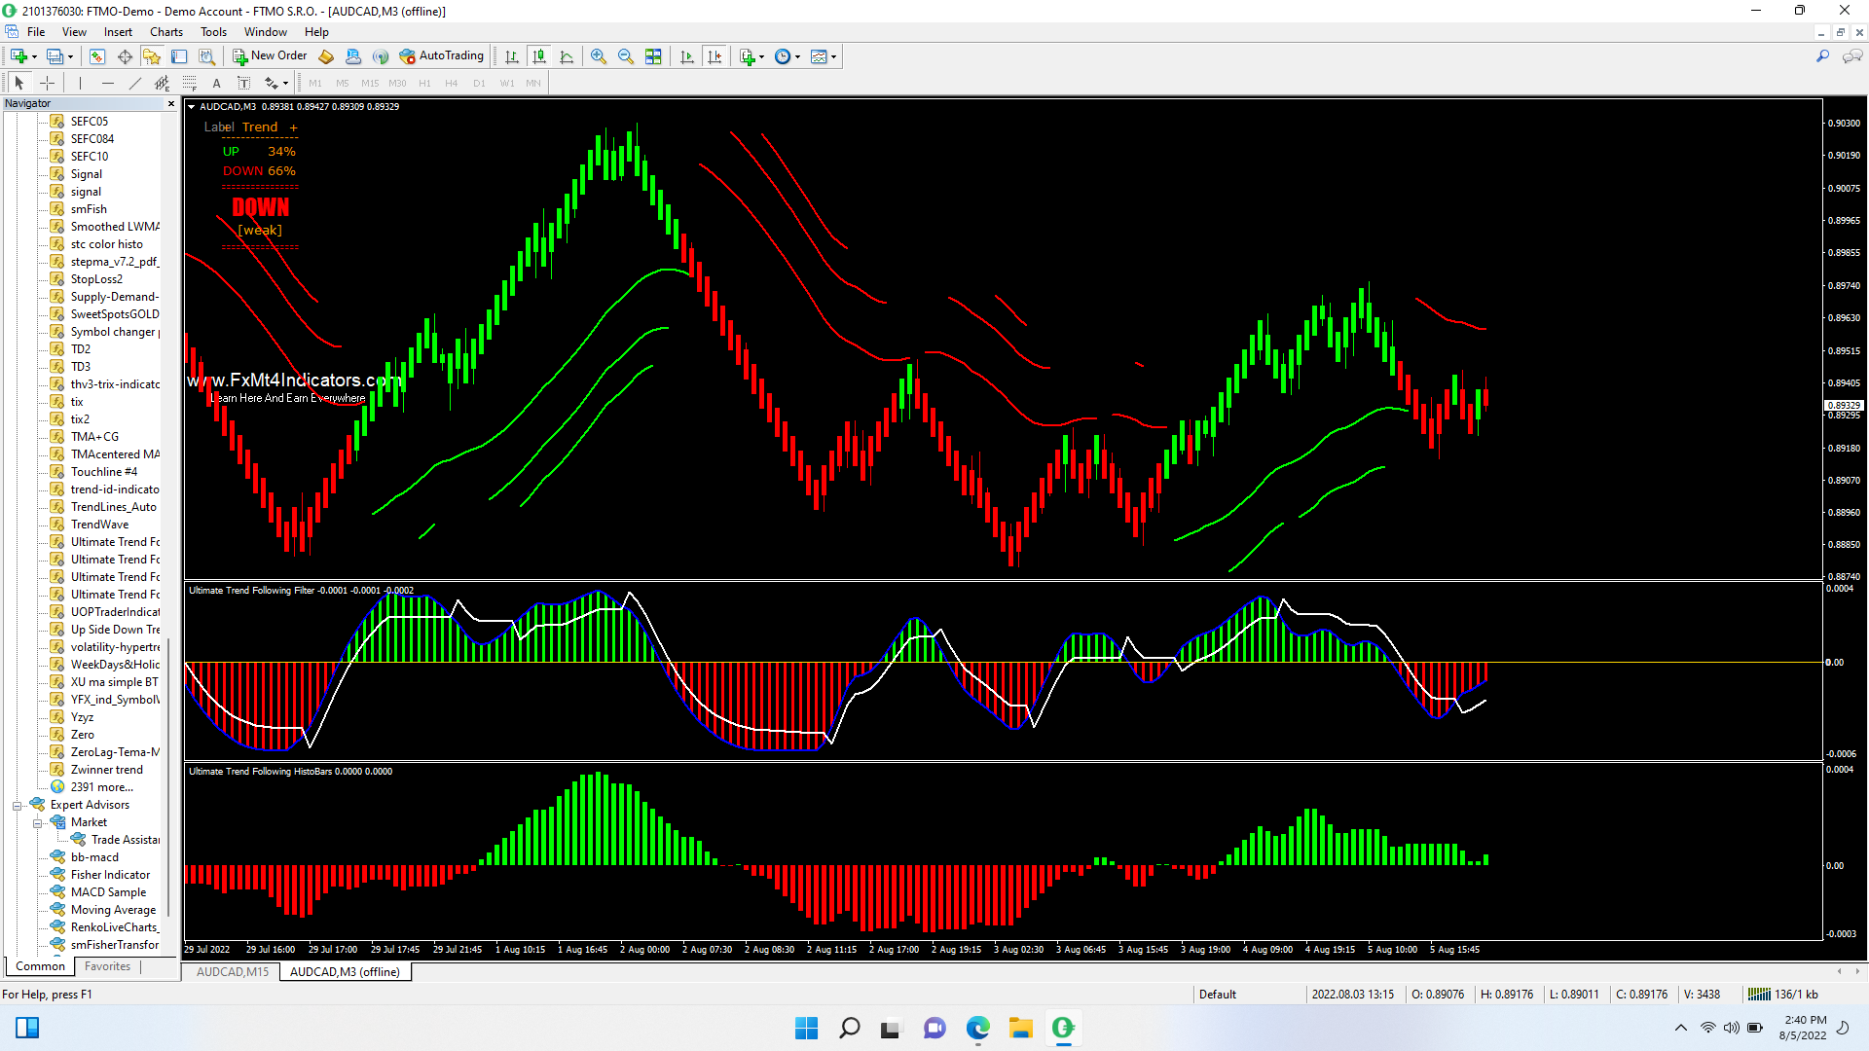Select the Crosshair tool
The height and width of the screenshot is (1051, 1869).
pos(46,83)
